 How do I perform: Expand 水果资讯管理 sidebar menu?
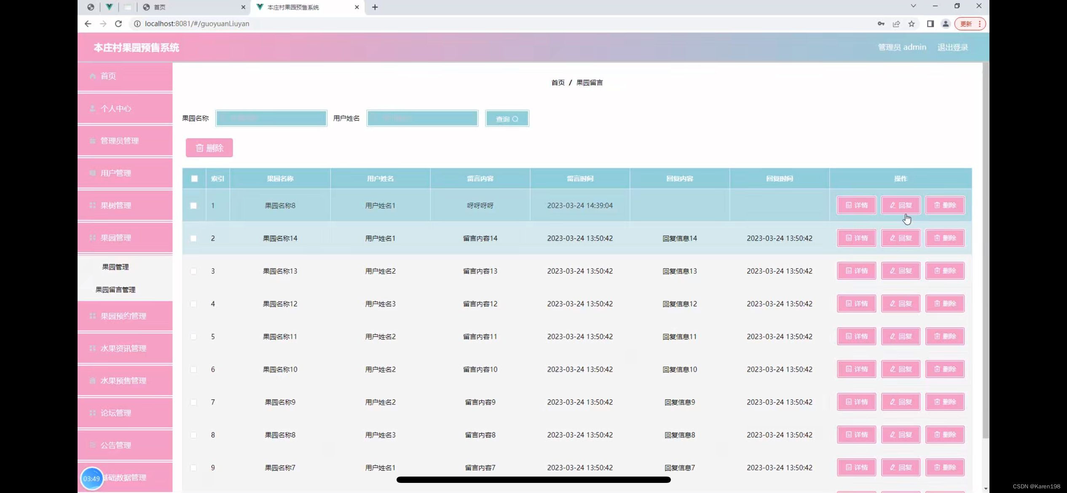pyautogui.click(x=125, y=348)
